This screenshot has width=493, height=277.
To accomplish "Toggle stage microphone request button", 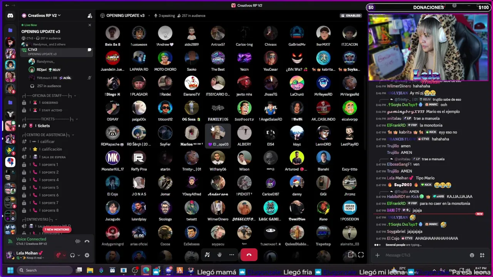I will [x=207, y=255].
